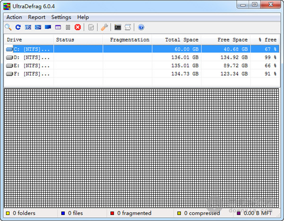Screen dimensions: 284x221
Task: Click the F: drive disk icon
Action: pos(9,74)
